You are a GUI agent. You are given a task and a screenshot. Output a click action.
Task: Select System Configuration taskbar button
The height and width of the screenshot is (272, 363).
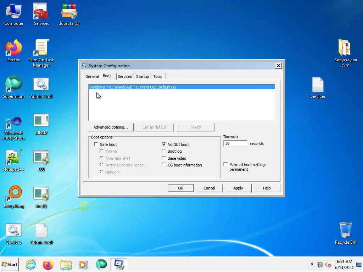click(119, 264)
